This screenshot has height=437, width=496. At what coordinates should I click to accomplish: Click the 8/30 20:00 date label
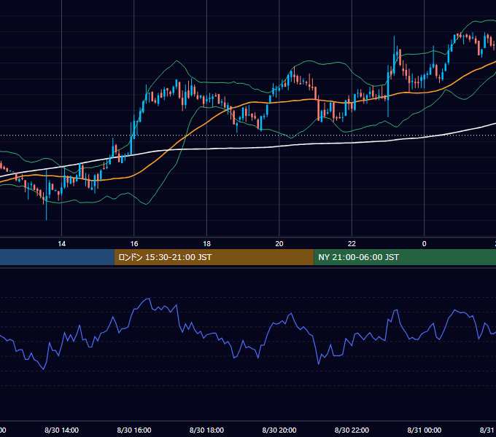tap(279, 430)
